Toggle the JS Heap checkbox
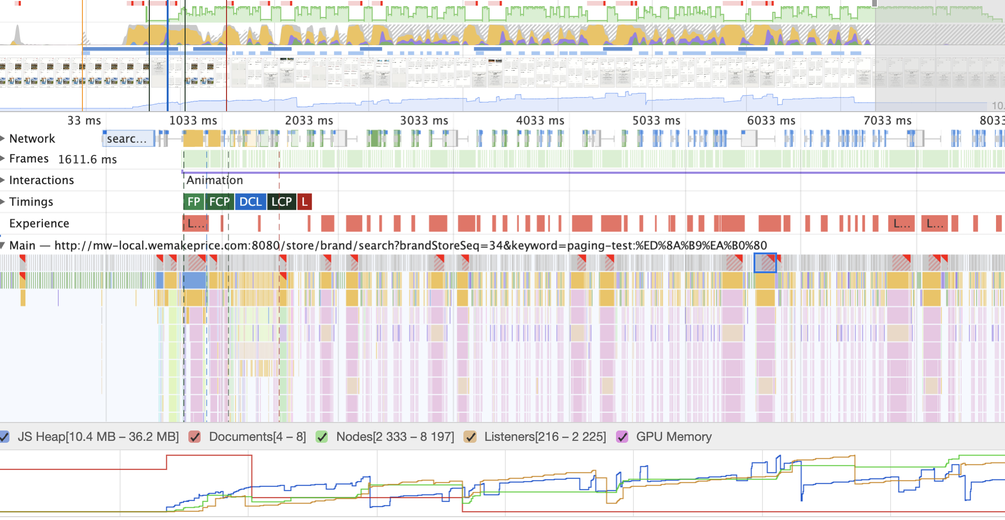The image size is (1005, 520). pos(4,437)
